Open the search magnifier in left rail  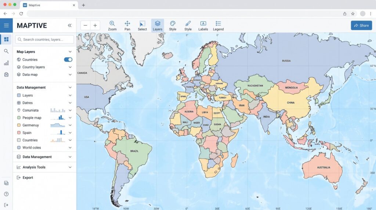coord(6,51)
